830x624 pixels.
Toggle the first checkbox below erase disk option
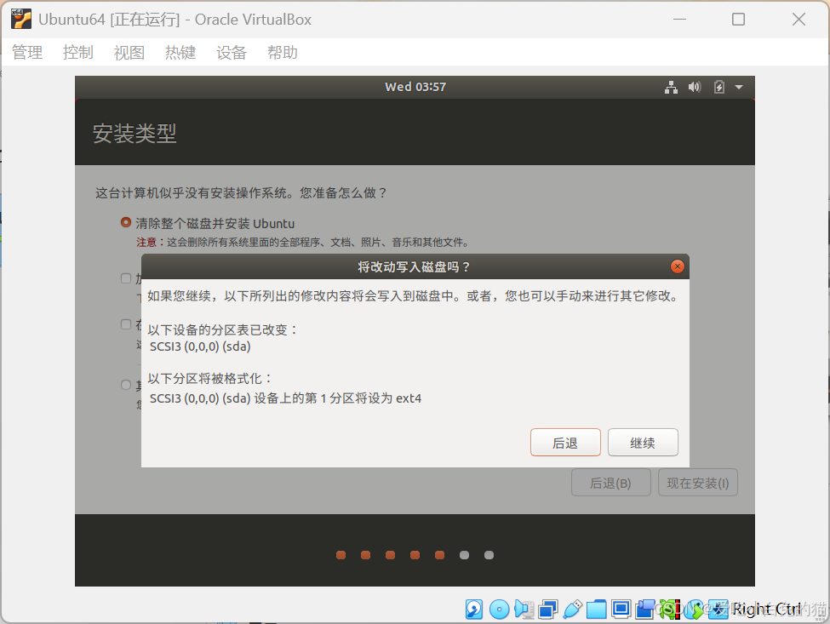point(126,278)
